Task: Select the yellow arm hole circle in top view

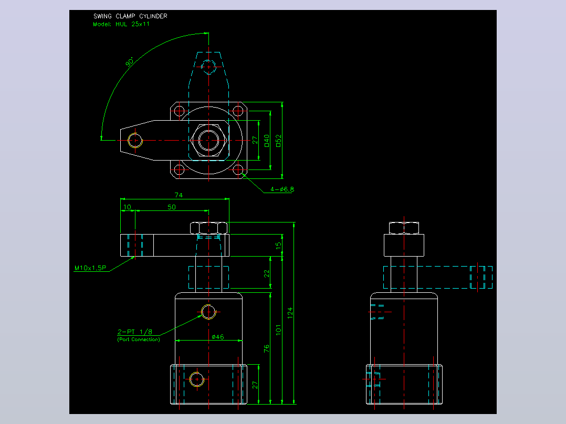Action: click(x=135, y=140)
